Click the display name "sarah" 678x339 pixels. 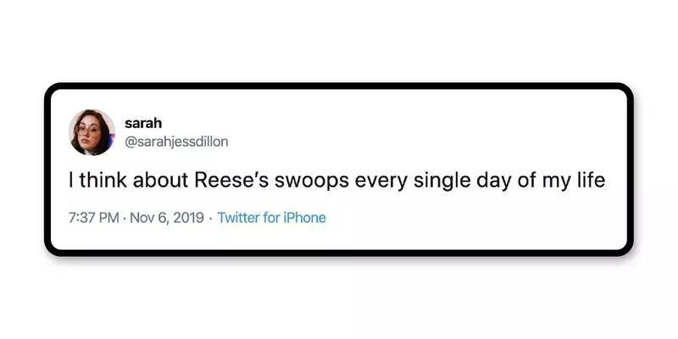tap(142, 123)
